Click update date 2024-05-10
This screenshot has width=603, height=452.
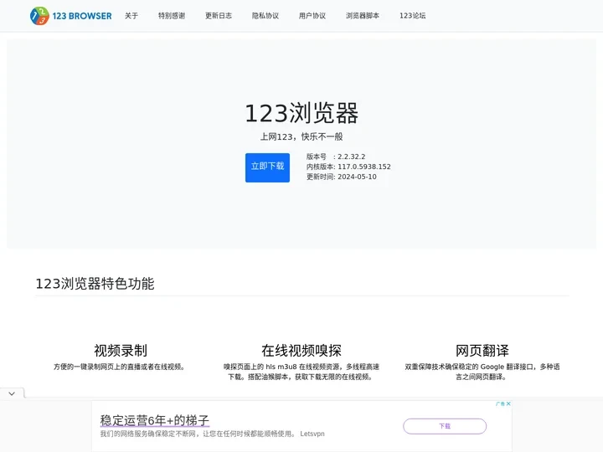[x=358, y=177]
